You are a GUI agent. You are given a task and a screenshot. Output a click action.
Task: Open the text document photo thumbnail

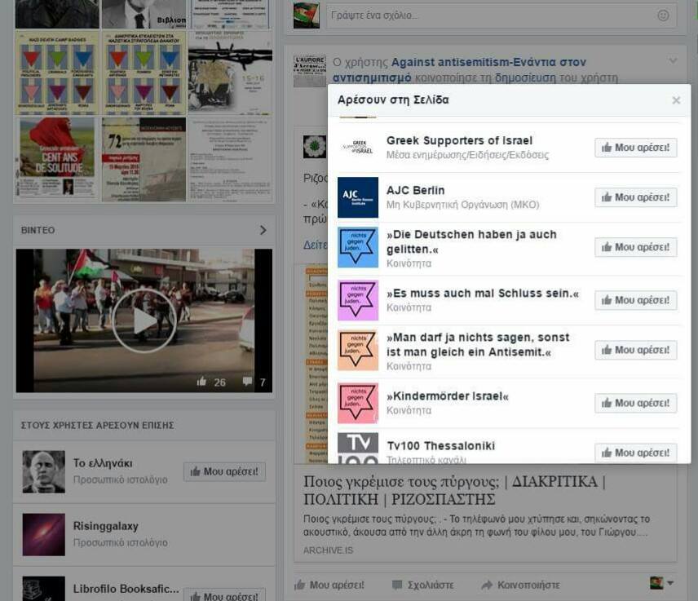coord(230,159)
